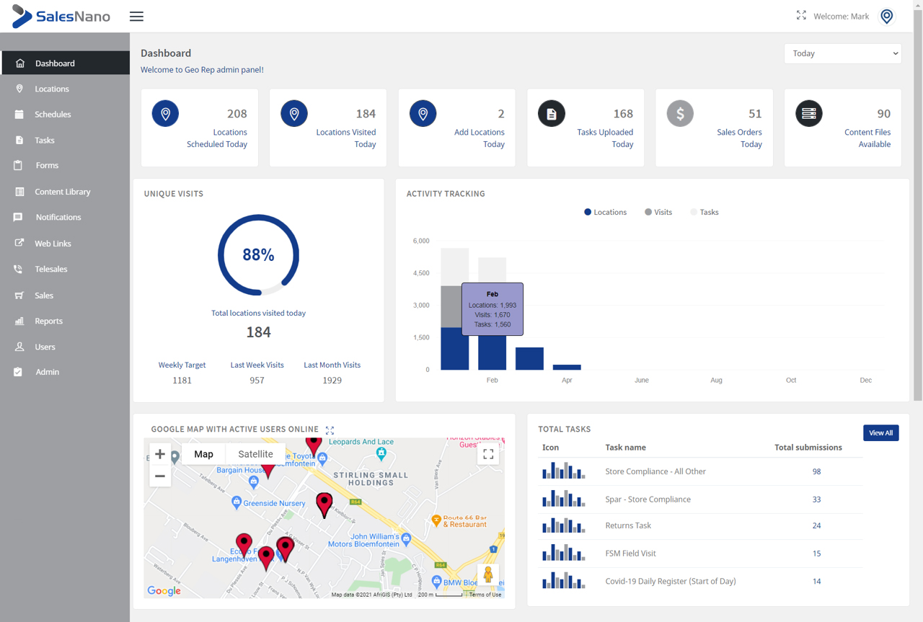Click the Content Files Available server icon
The height and width of the screenshot is (622, 923).
(x=809, y=113)
